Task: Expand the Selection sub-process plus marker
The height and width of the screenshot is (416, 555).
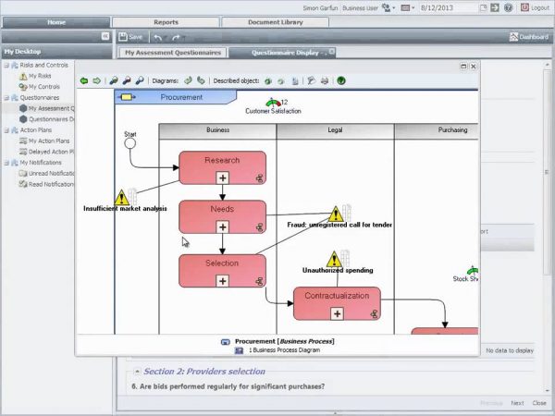Action: pyautogui.click(x=223, y=280)
